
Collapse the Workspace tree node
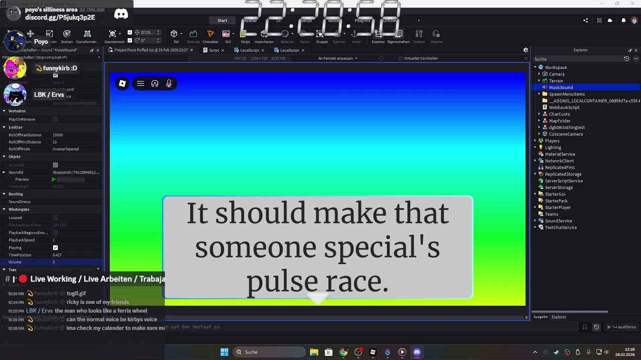[535, 67]
